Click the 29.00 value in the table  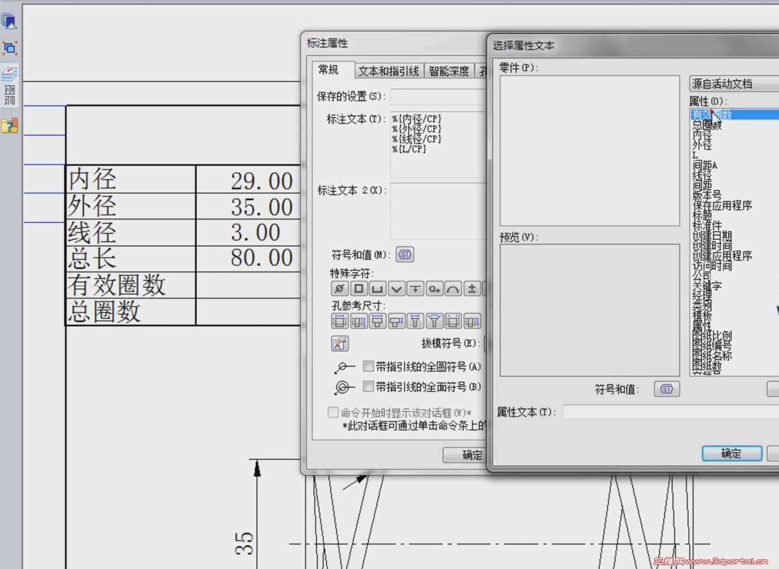262,181
